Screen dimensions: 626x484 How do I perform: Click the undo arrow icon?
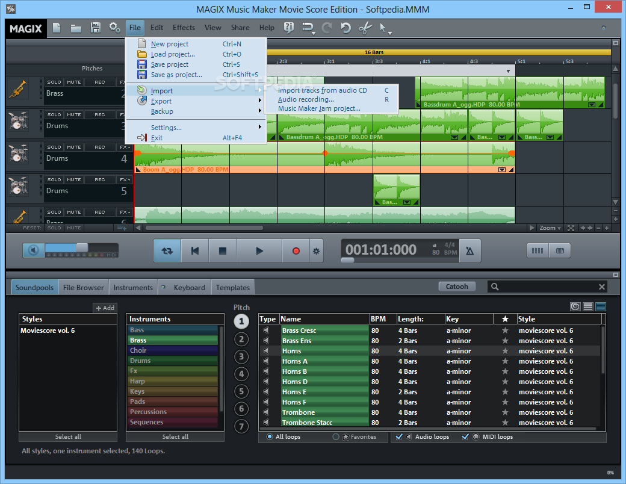click(346, 28)
